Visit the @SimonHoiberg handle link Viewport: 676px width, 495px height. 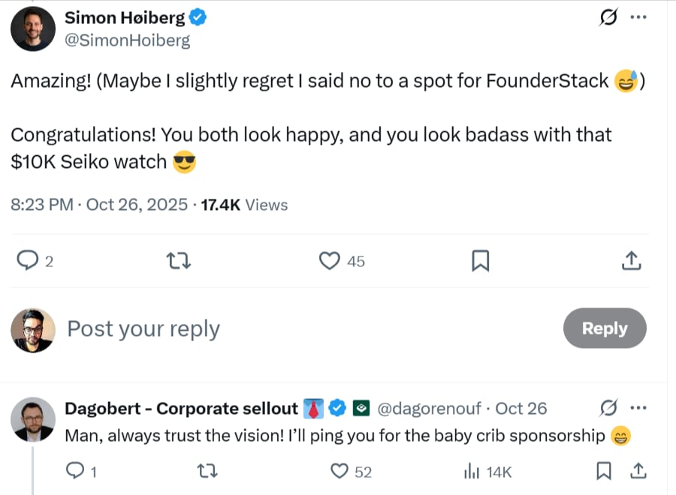[x=128, y=40]
